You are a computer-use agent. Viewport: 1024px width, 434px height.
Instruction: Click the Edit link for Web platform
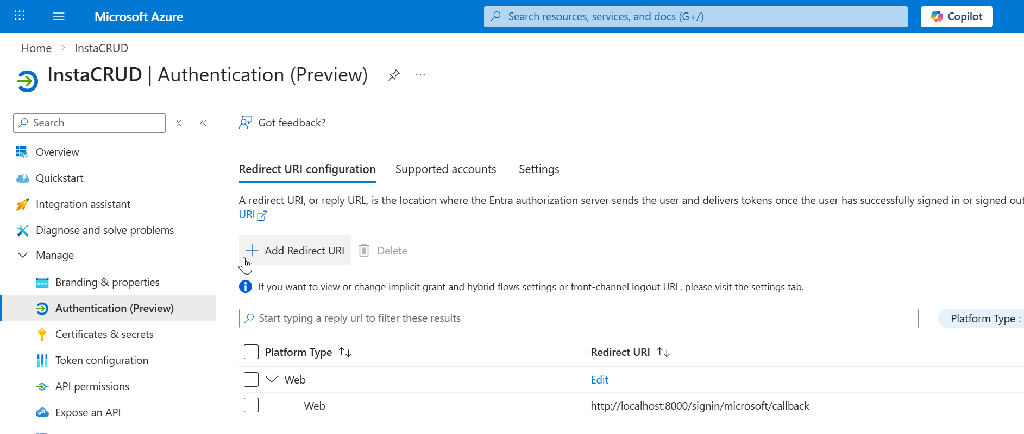(x=599, y=380)
